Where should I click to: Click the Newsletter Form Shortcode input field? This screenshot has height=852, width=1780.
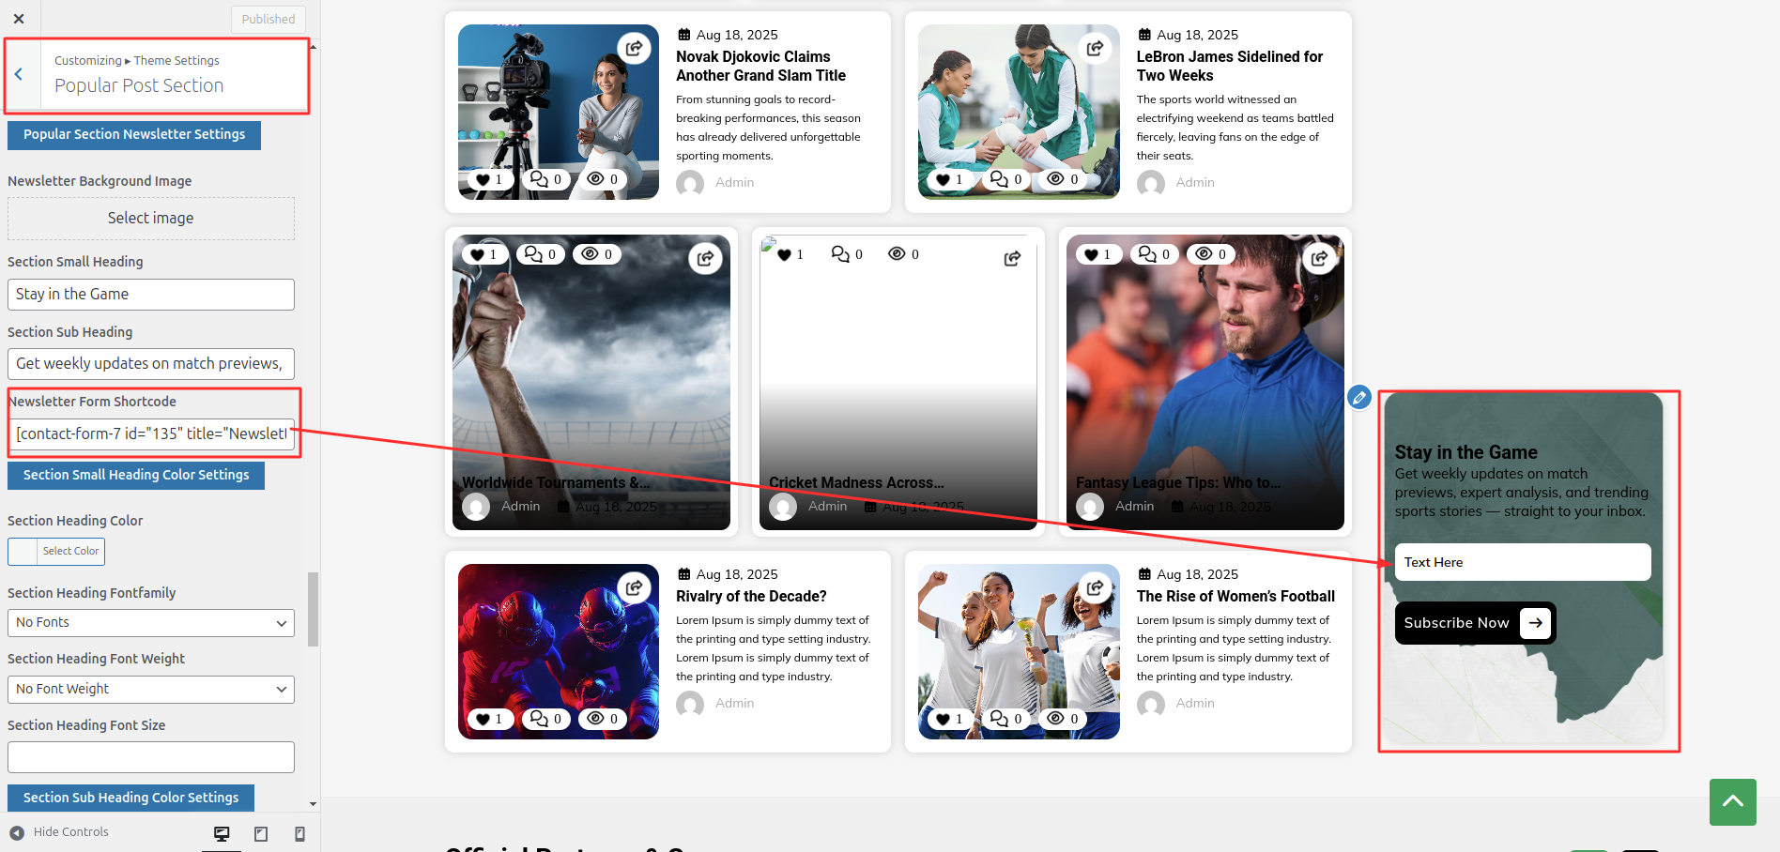[150, 434]
